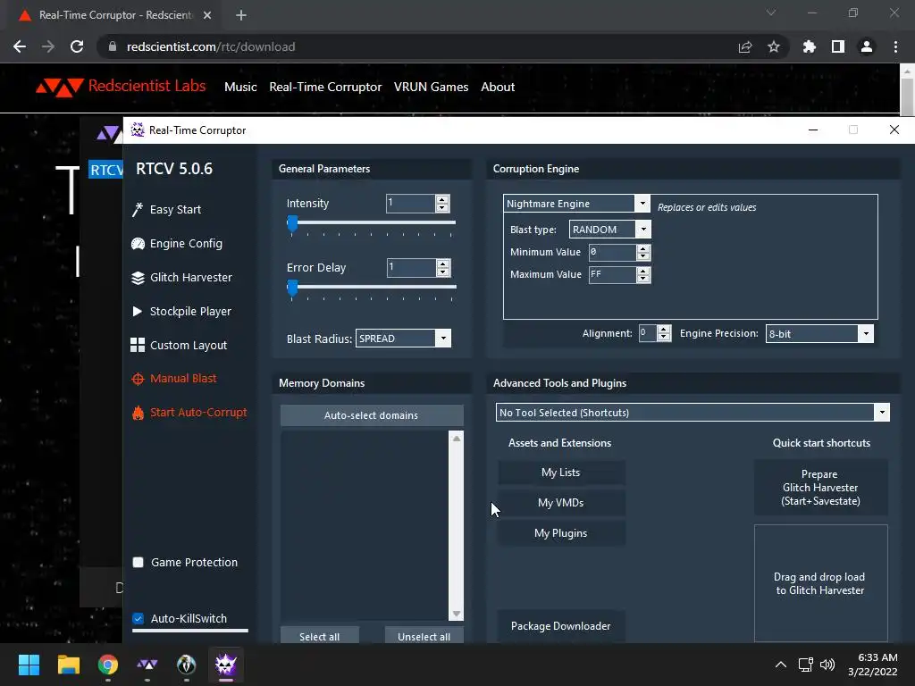Bookmark this page with the star icon
915x686 pixels.
[774, 46]
